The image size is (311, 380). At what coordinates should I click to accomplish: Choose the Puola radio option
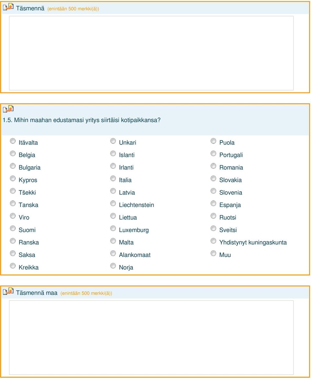pyautogui.click(x=213, y=141)
